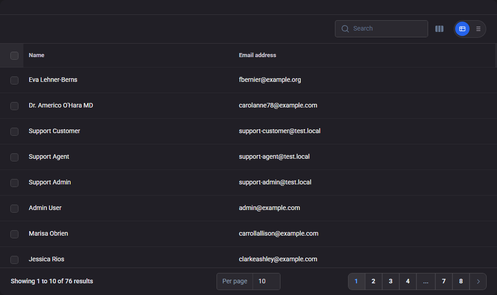Click the name Support Agent

tap(49, 156)
